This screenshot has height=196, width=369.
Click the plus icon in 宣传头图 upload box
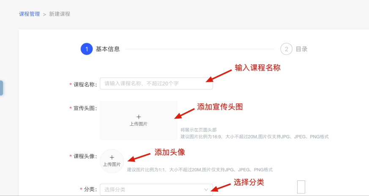point(139,117)
